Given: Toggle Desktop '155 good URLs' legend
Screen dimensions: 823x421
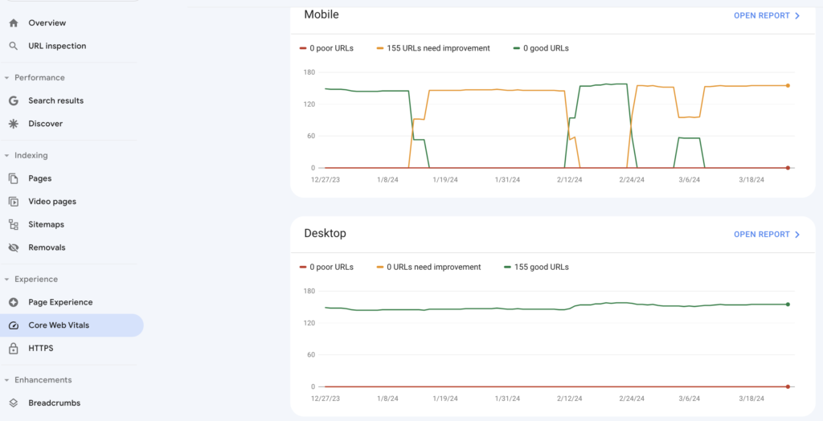Looking at the screenshot, I should click(x=536, y=268).
